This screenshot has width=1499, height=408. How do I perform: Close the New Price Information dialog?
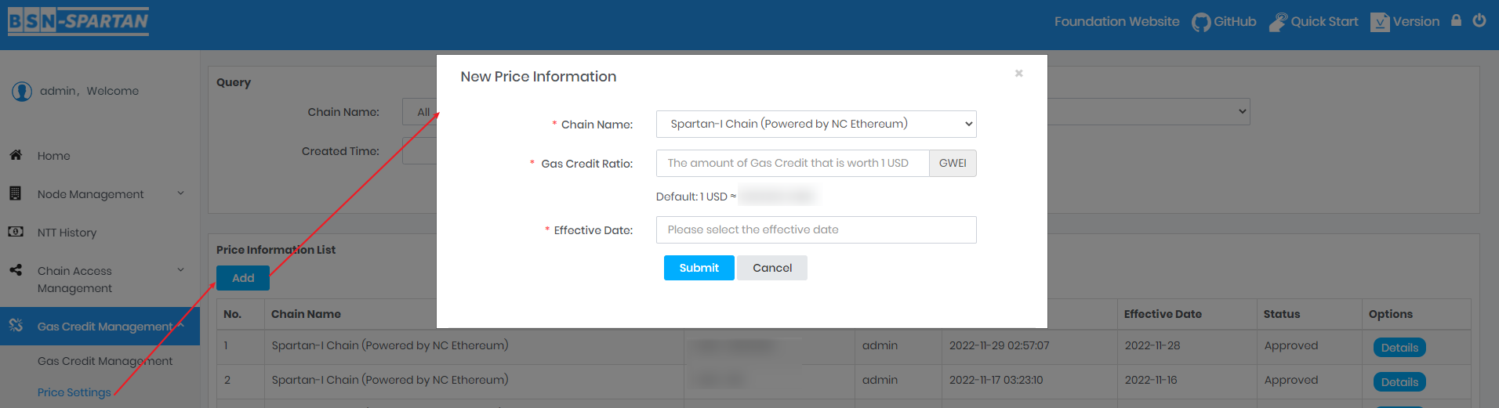click(1018, 74)
